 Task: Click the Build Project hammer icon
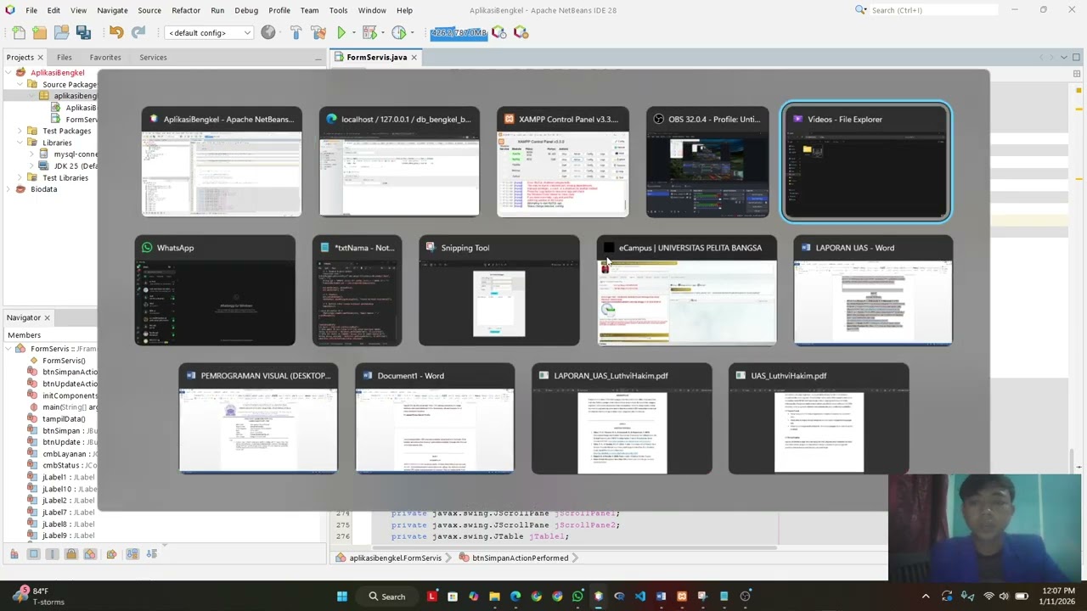pos(296,32)
